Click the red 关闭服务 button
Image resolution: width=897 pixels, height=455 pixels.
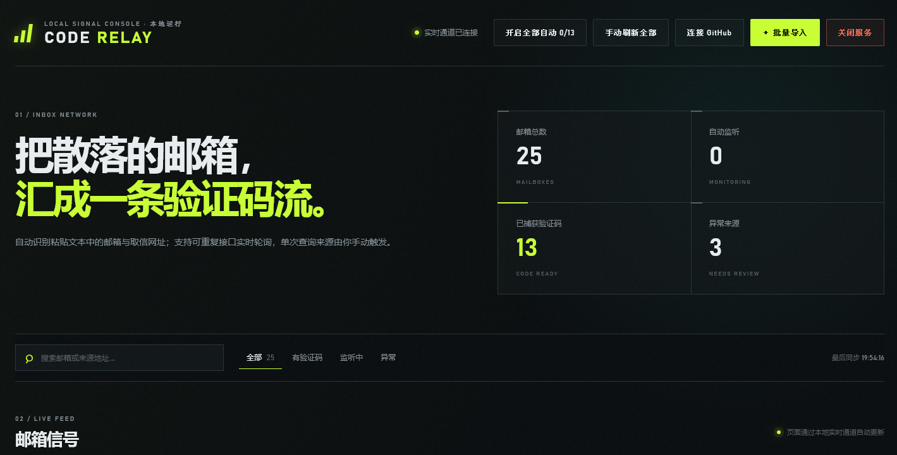point(855,32)
